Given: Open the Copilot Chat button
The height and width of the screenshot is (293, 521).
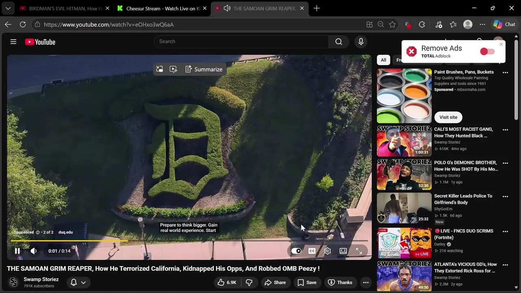Looking at the screenshot, I should (x=504, y=24).
